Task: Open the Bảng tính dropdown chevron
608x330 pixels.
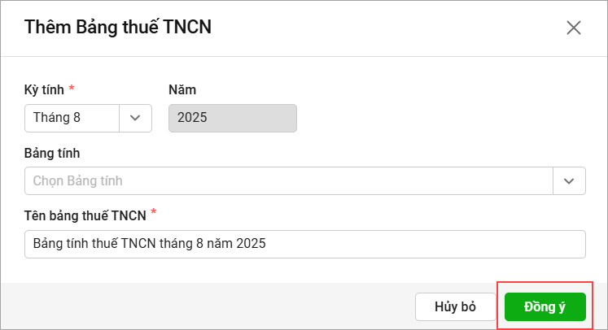Action: (569, 180)
